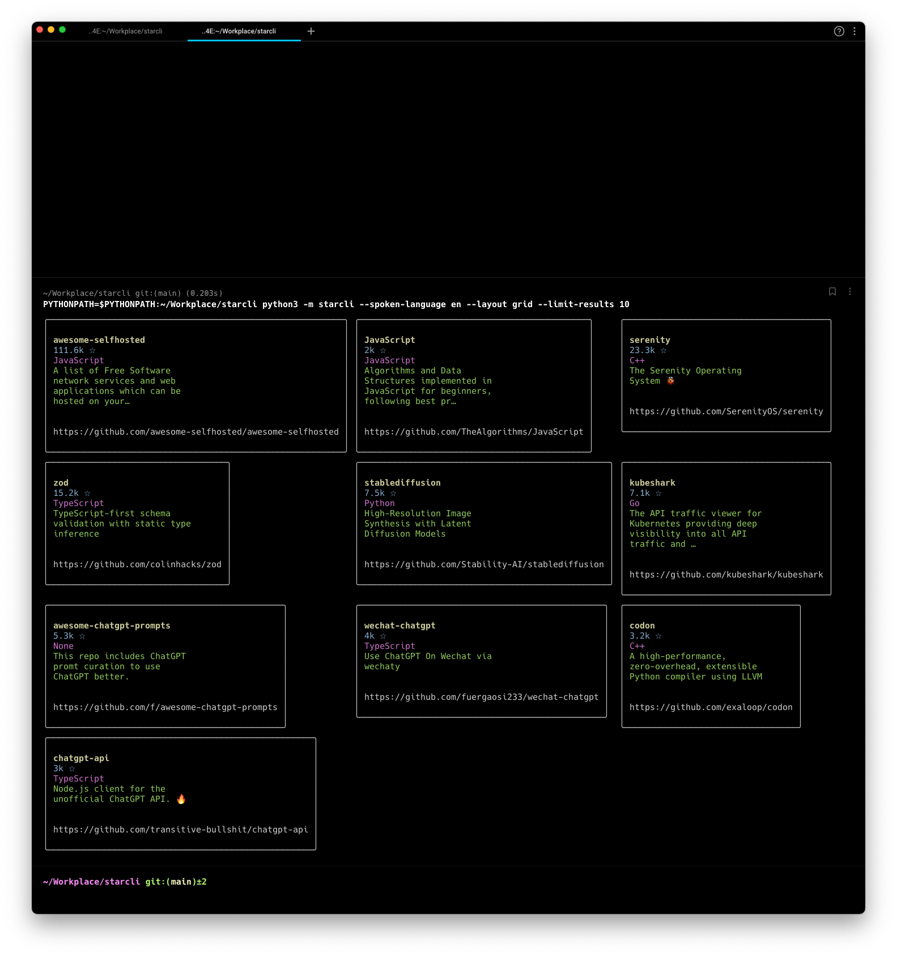Click the stablediffusion repo title
Viewport: 897px width, 956px height.
(x=402, y=483)
